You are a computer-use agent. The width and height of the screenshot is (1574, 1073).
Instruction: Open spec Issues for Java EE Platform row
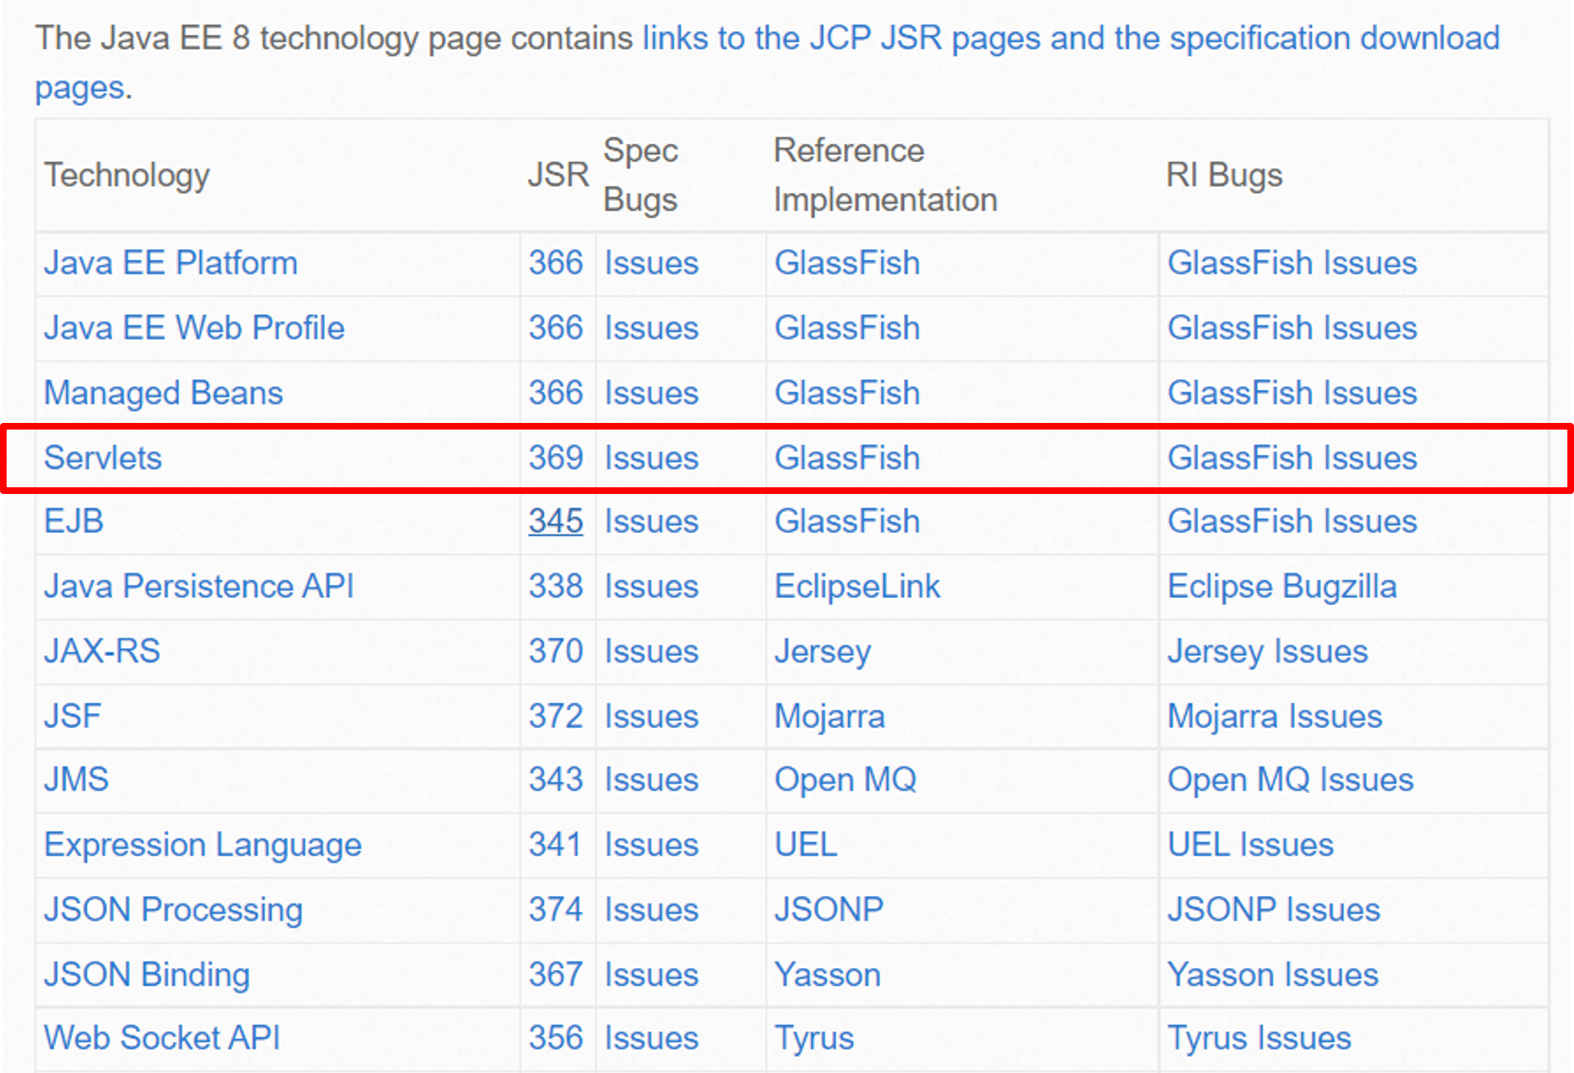(x=651, y=263)
